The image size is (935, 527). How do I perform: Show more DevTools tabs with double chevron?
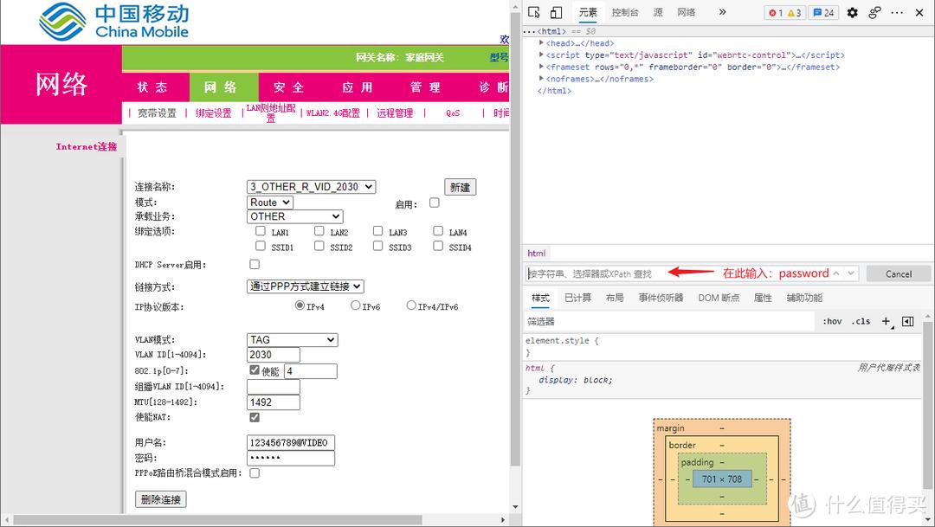point(721,12)
